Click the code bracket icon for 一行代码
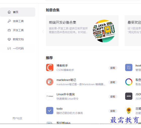Viewport: 141px width, 128px height. [x=9, y=49]
